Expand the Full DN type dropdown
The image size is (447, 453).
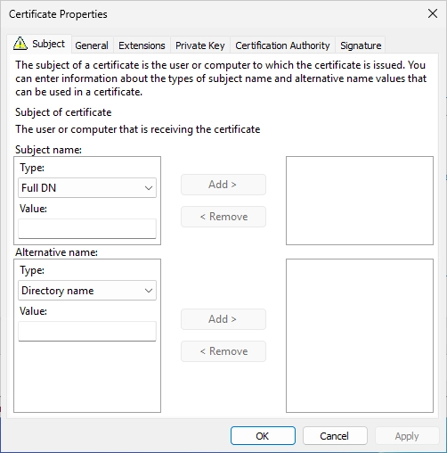pyautogui.click(x=87, y=188)
